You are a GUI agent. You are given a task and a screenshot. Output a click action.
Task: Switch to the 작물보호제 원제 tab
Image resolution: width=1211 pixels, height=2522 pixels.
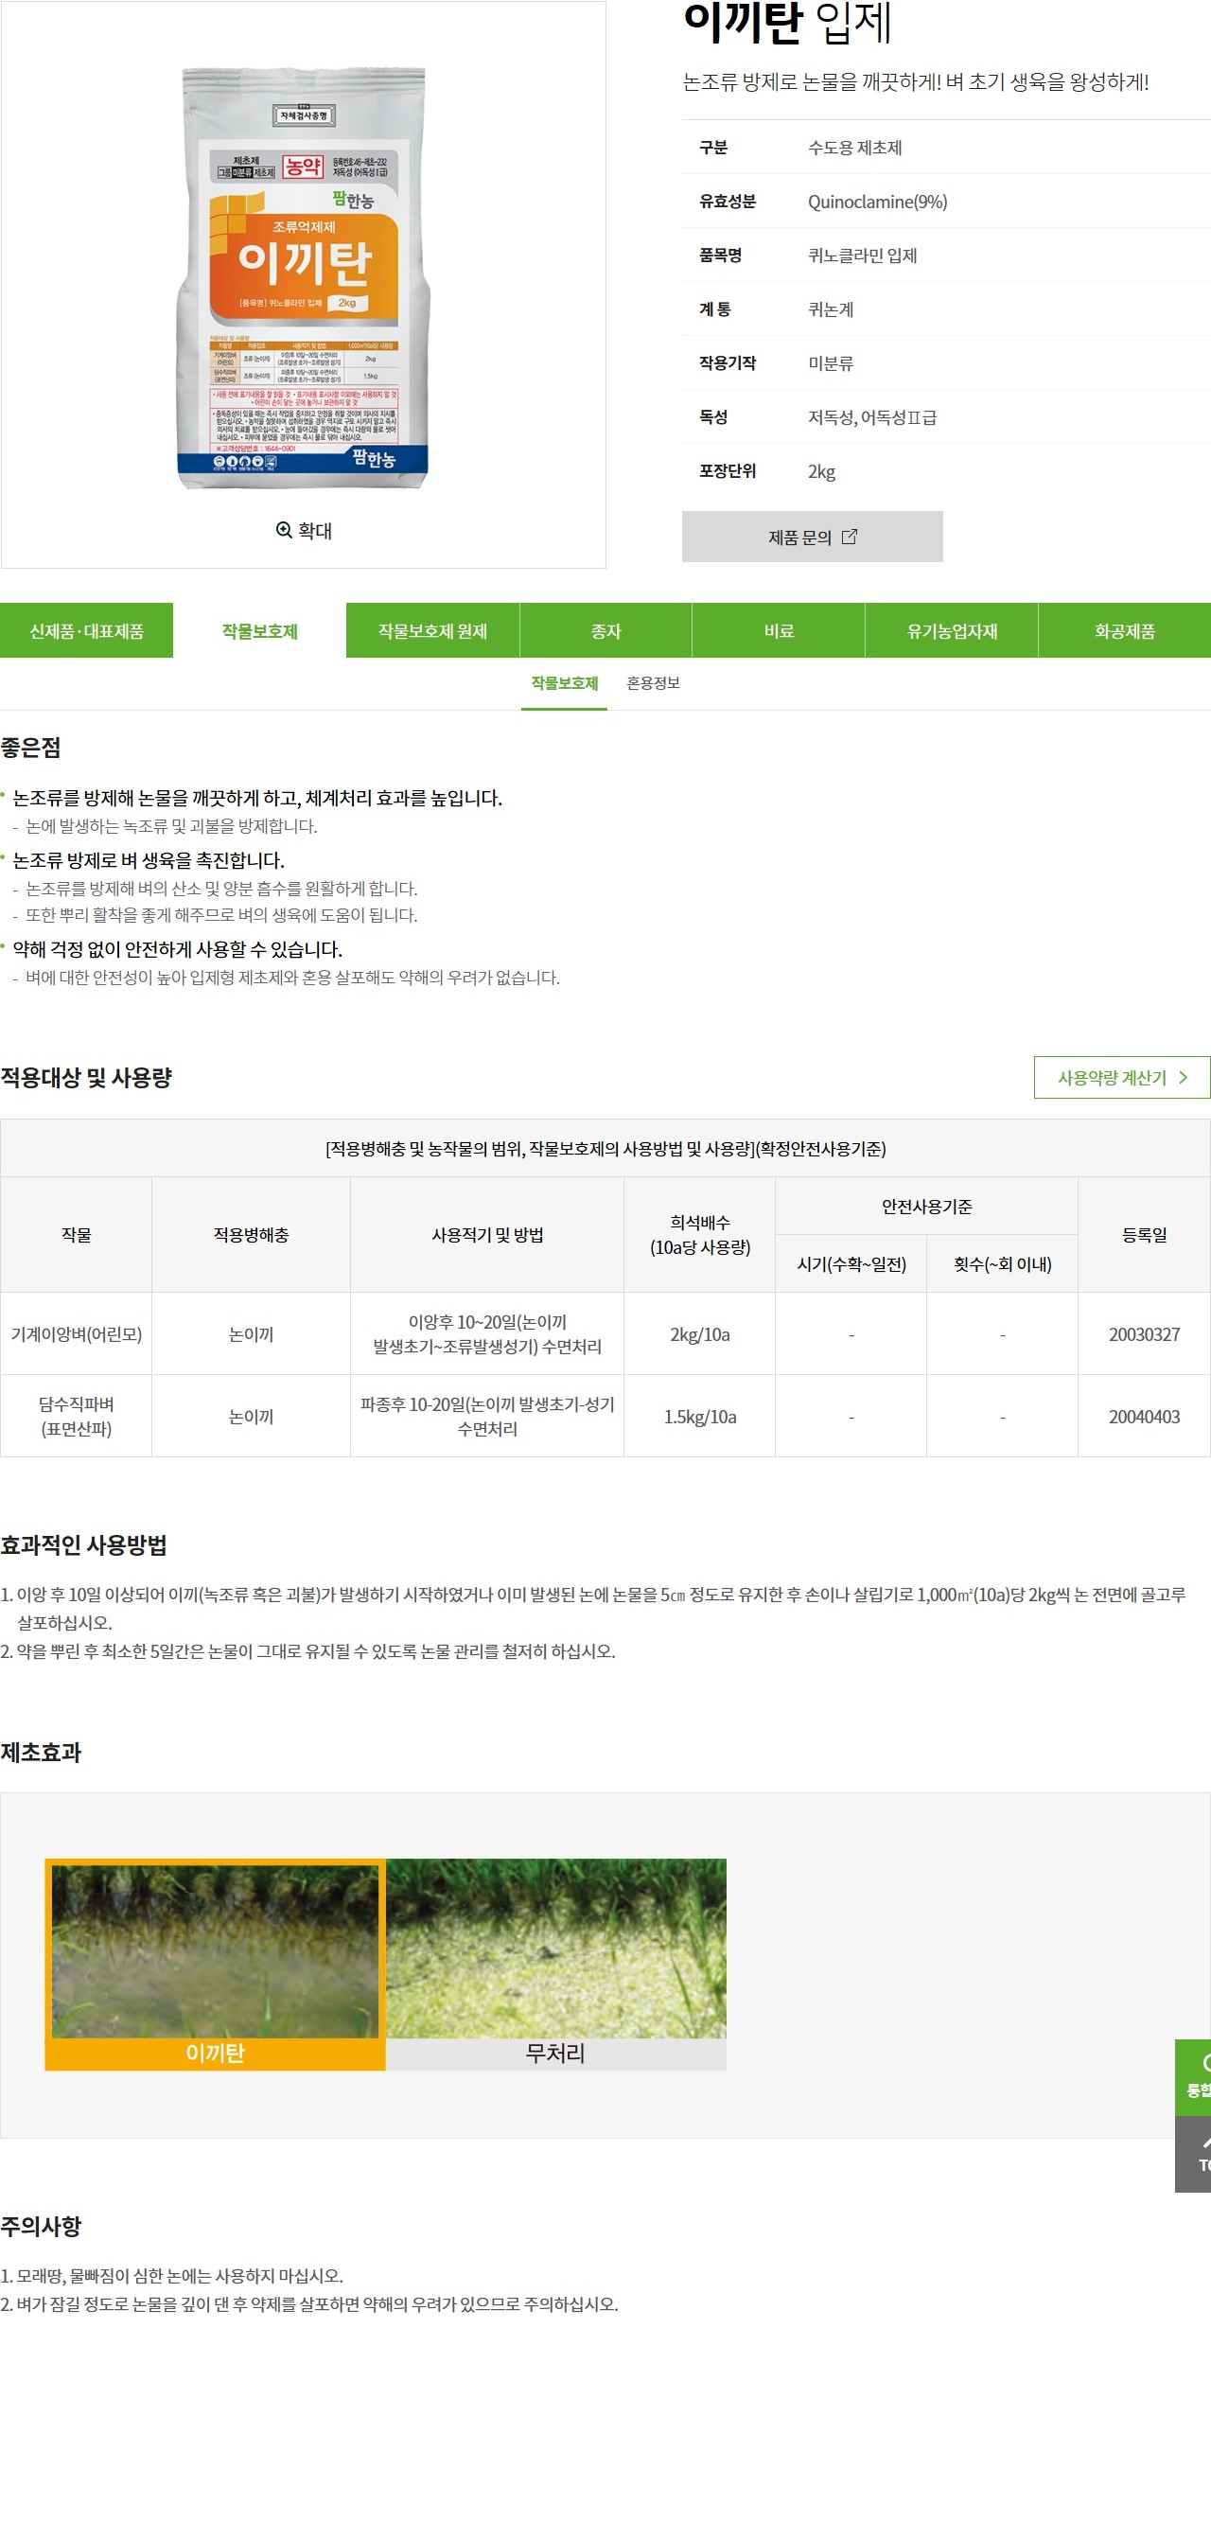432,630
